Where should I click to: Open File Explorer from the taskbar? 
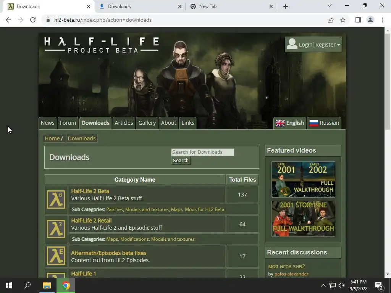pyautogui.click(x=47, y=285)
